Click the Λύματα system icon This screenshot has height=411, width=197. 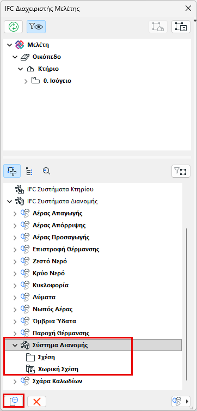[24, 297]
